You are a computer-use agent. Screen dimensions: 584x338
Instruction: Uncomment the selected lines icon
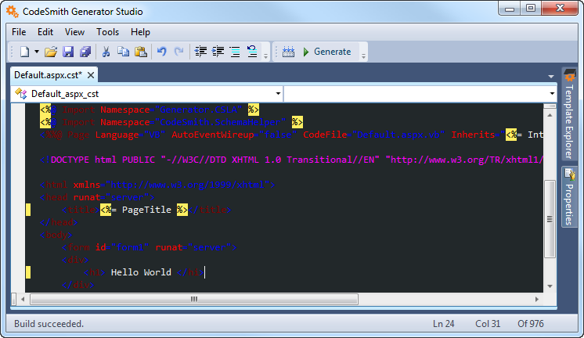pyautogui.click(x=252, y=52)
